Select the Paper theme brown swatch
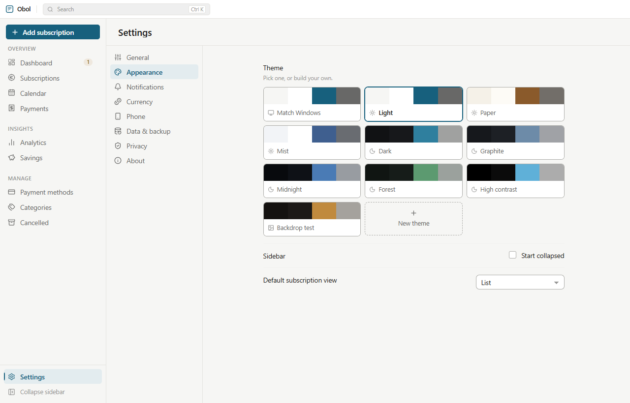Screen dimensions: 630x403 coord(527,96)
